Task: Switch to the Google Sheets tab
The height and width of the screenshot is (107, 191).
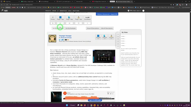Action: (x=29, y=1)
